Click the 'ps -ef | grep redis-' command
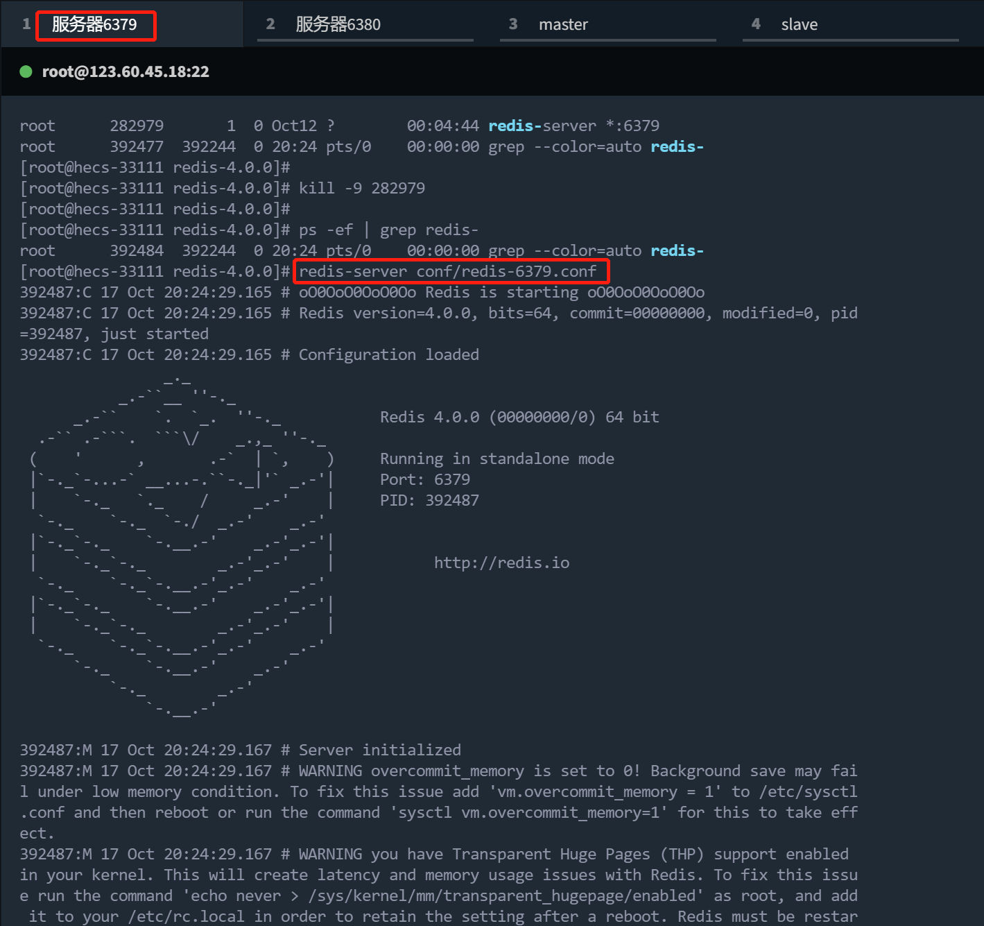This screenshot has height=926, width=984. pos(388,230)
